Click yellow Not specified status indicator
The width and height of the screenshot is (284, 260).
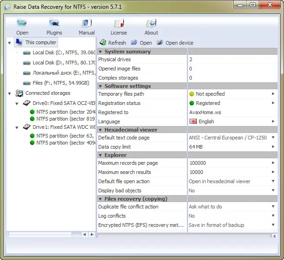pos(192,94)
